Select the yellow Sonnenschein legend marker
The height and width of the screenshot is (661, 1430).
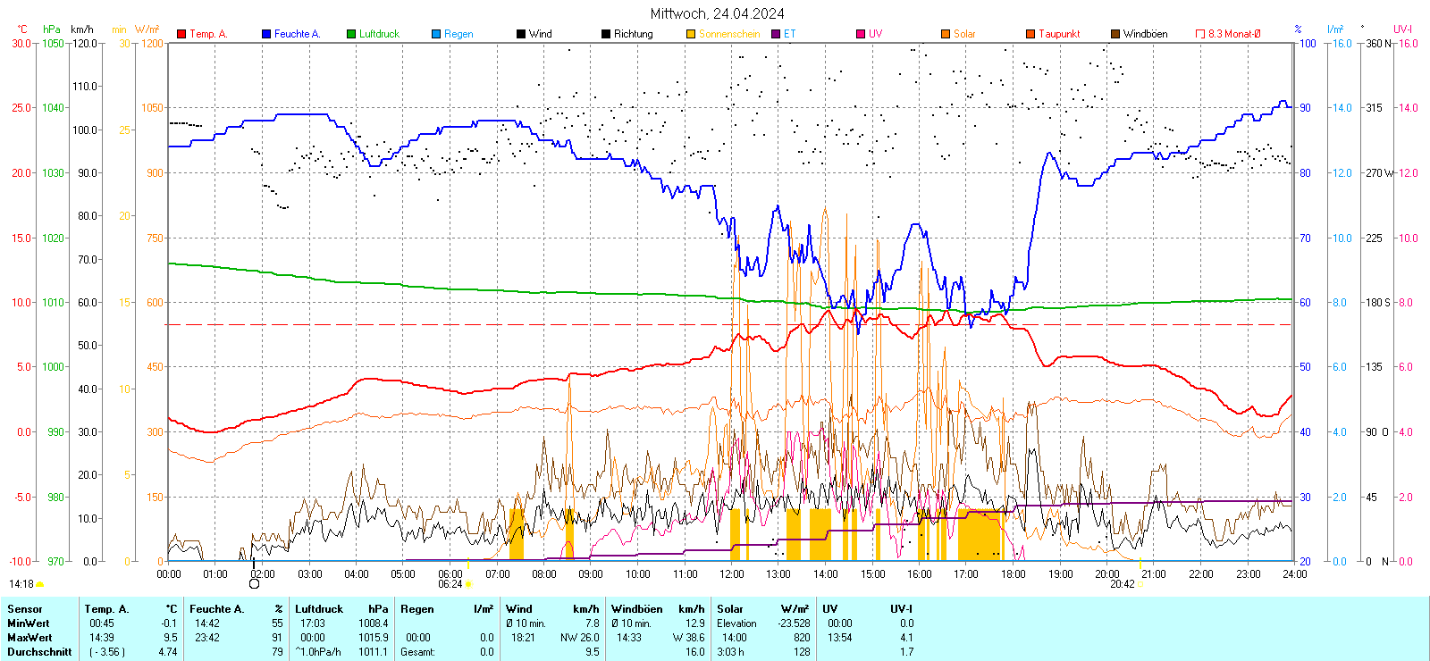pyautogui.click(x=691, y=34)
